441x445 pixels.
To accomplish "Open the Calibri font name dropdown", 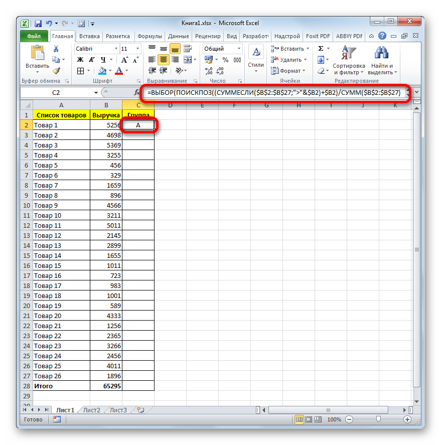I will pyautogui.click(x=115, y=49).
